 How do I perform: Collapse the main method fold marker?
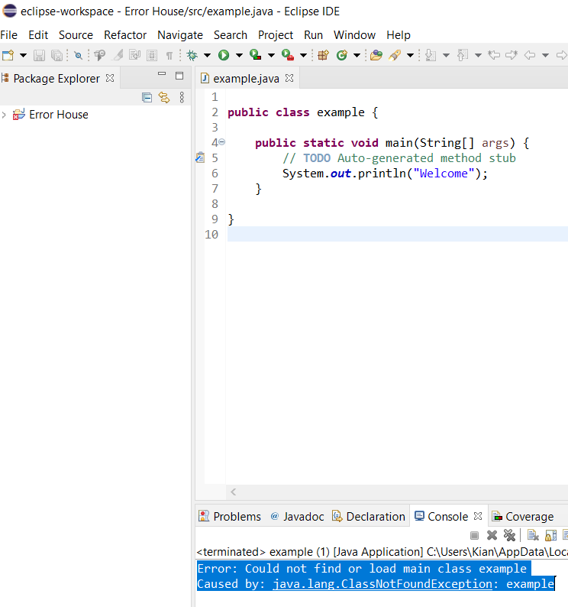coord(222,142)
